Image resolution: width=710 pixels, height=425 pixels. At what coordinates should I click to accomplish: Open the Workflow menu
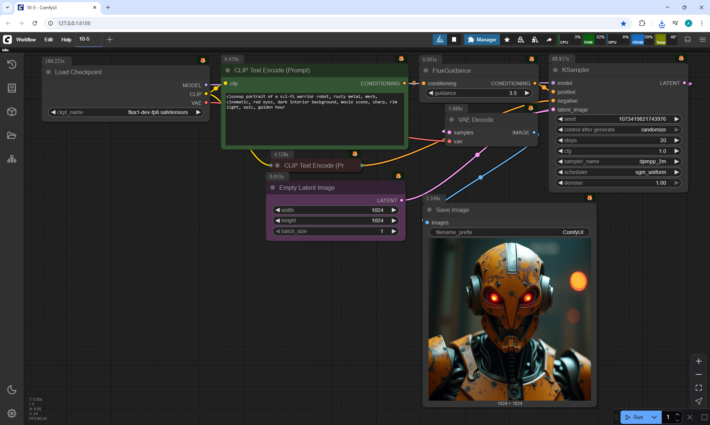pos(26,40)
